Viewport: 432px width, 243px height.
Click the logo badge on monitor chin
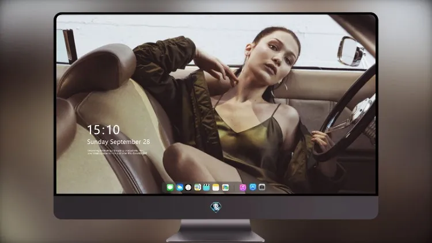click(x=216, y=207)
